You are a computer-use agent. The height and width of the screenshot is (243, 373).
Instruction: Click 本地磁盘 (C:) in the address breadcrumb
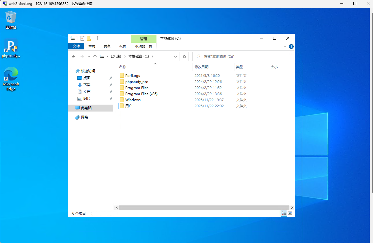(139, 57)
